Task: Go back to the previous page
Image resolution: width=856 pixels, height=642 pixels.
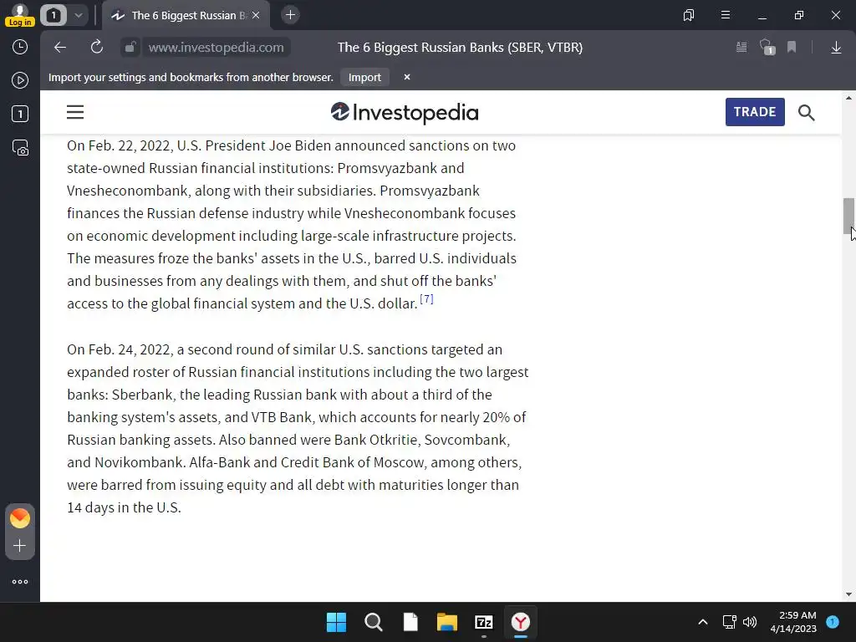Action: coord(60,48)
